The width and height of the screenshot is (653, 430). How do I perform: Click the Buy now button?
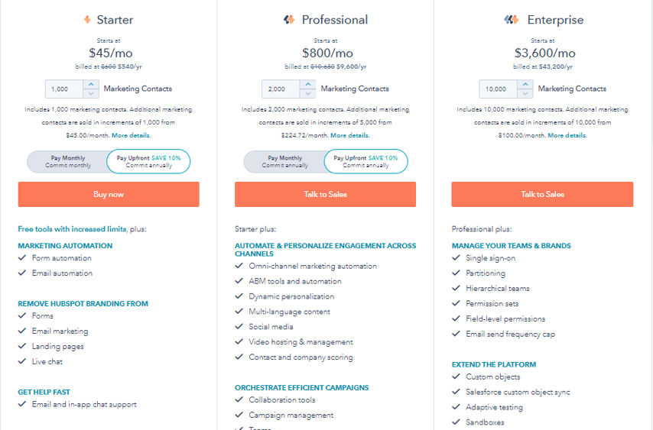tap(109, 194)
